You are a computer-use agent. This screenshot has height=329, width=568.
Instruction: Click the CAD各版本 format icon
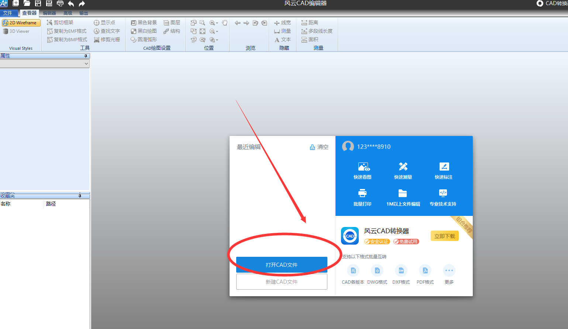[353, 270]
